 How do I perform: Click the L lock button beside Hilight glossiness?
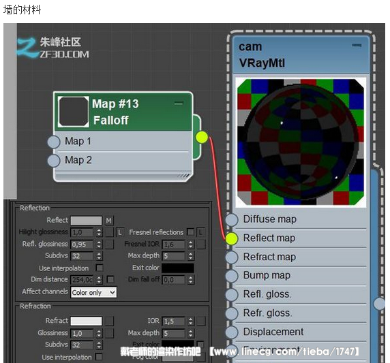[x=120, y=232]
